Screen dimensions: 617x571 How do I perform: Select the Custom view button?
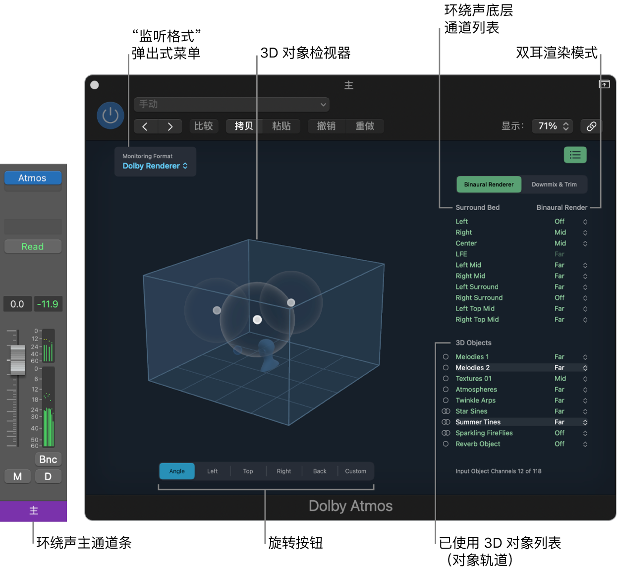[356, 471]
